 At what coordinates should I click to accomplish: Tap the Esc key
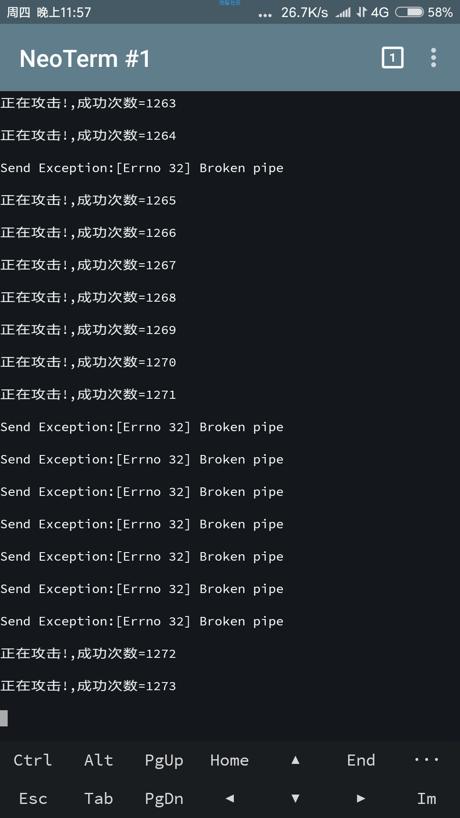point(33,798)
